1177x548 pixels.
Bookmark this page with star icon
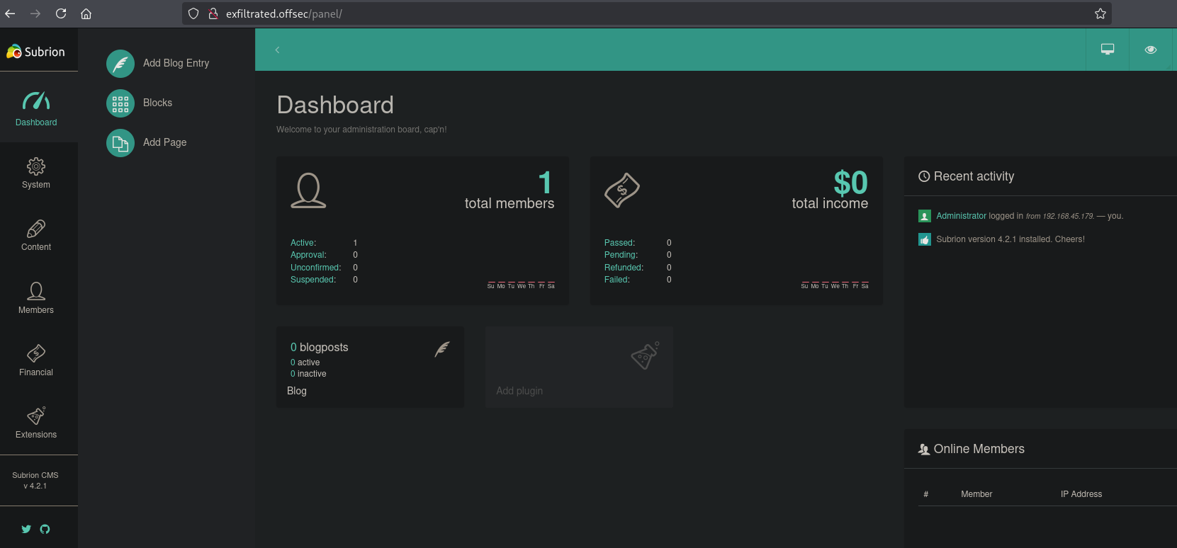1100,13
